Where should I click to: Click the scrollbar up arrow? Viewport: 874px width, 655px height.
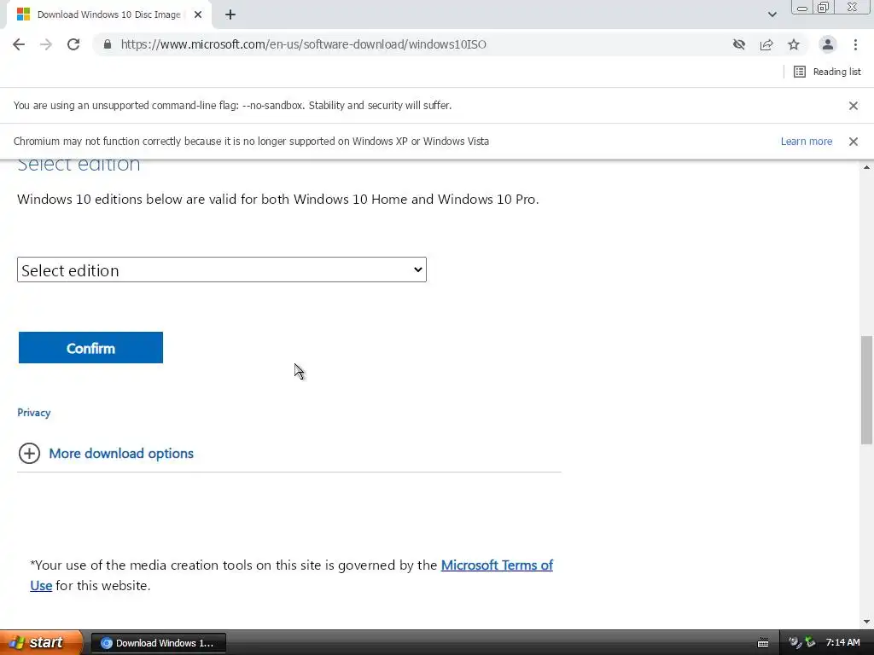pyautogui.click(x=867, y=167)
